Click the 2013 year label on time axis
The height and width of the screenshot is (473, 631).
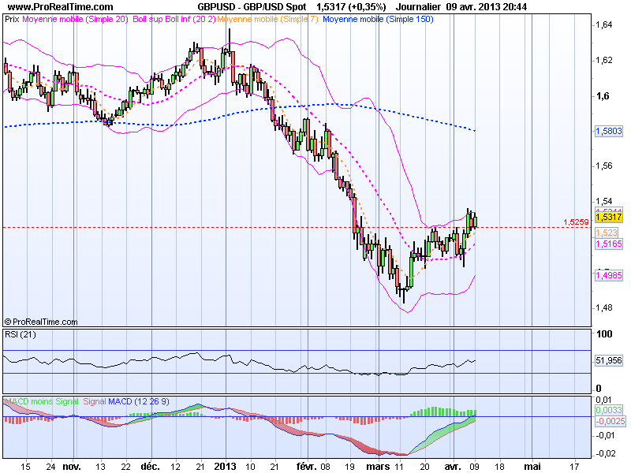[x=225, y=467]
